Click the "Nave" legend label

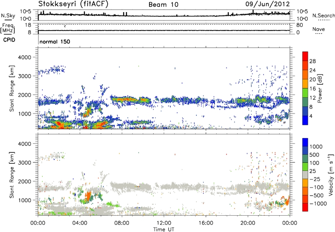pos(319,29)
